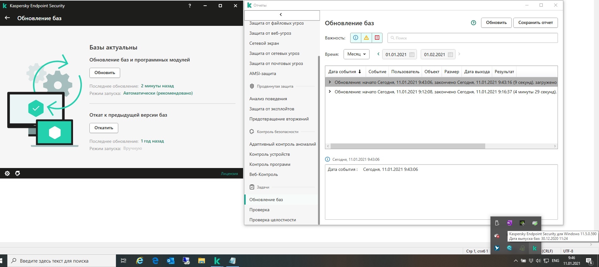Click Сохранить отчет button
The width and height of the screenshot is (599, 267).
535,23
